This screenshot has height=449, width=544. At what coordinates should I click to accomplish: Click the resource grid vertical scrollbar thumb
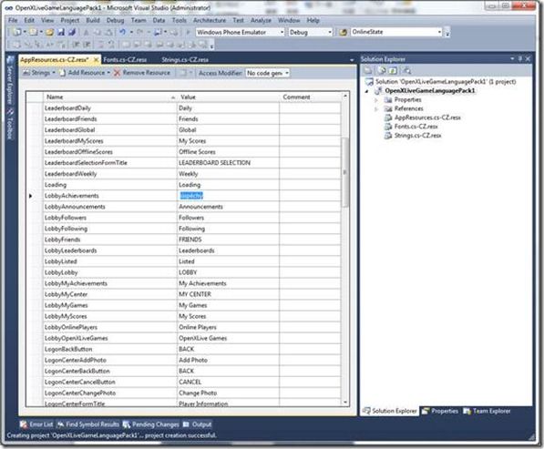[x=344, y=172]
